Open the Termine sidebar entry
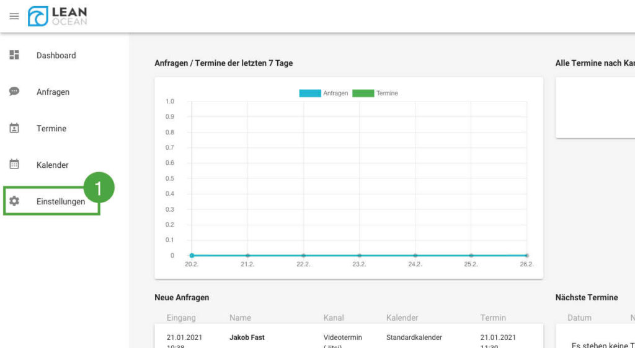This screenshot has width=635, height=348. coord(51,128)
